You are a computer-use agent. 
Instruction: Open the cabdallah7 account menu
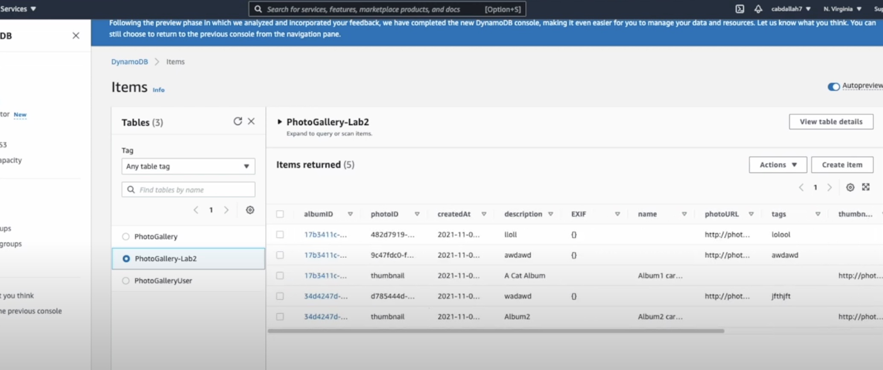791,9
